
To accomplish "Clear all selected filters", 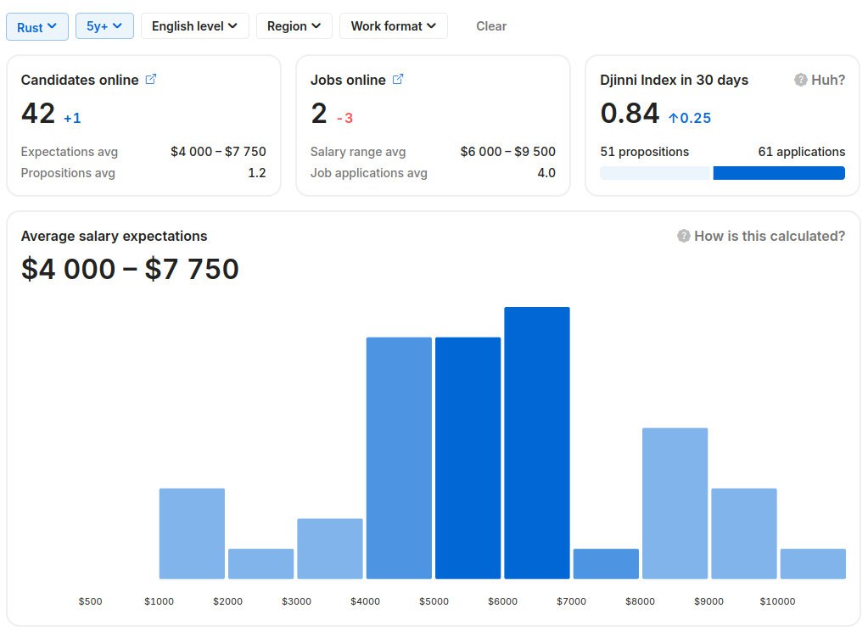I will coord(490,26).
